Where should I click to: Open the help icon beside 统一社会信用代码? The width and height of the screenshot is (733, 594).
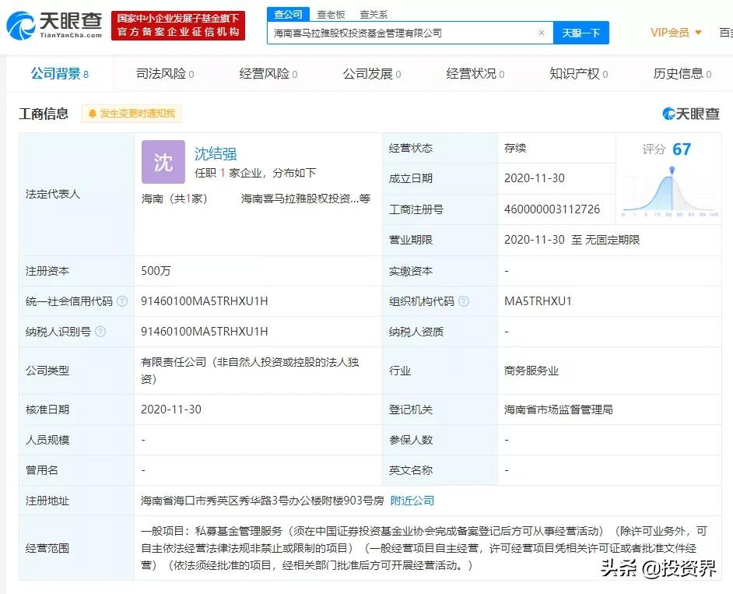tap(122, 301)
